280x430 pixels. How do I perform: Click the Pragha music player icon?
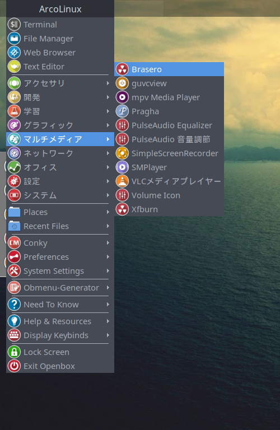122,111
